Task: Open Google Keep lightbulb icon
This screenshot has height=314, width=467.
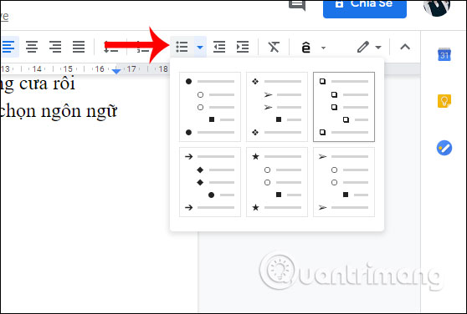Action: [x=444, y=101]
